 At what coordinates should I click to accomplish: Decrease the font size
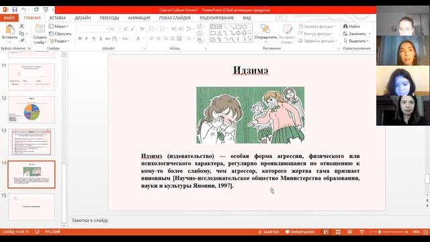(x=132, y=29)
